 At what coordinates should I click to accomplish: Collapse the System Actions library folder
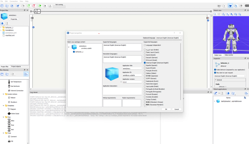[x=3, y=94]
